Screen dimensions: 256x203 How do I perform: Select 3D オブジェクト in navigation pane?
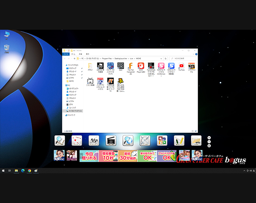tap(72, 88)
